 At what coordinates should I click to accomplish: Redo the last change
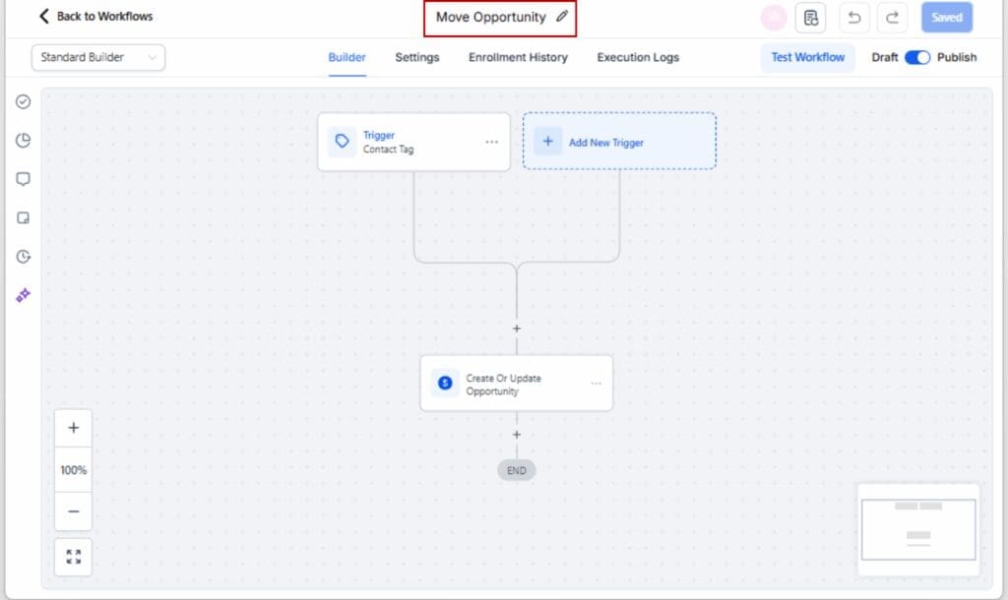point(892,17)
